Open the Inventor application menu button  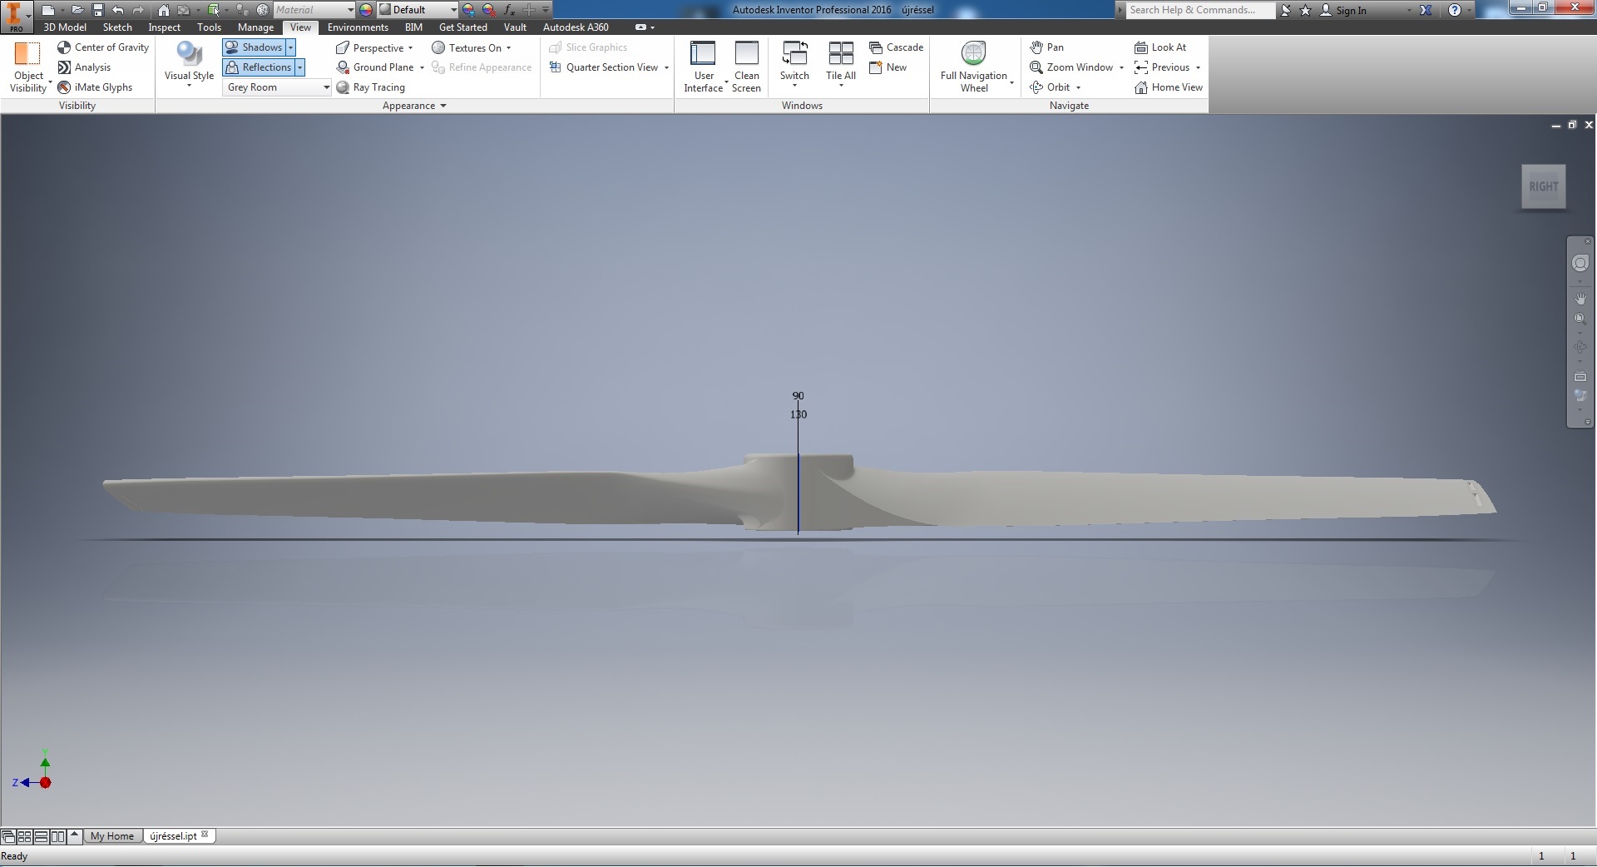(16, 17)
